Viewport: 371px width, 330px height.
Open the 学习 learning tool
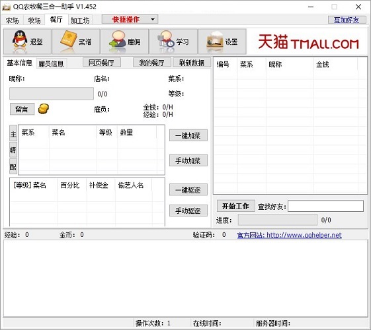(173, 42)
